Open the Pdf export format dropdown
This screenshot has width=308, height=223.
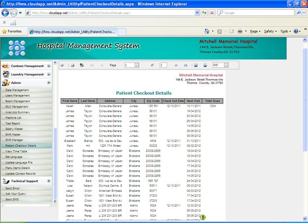point(227,65)
